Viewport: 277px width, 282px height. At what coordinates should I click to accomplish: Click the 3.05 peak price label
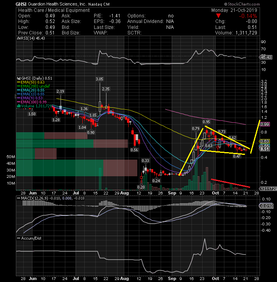[99, 79]
